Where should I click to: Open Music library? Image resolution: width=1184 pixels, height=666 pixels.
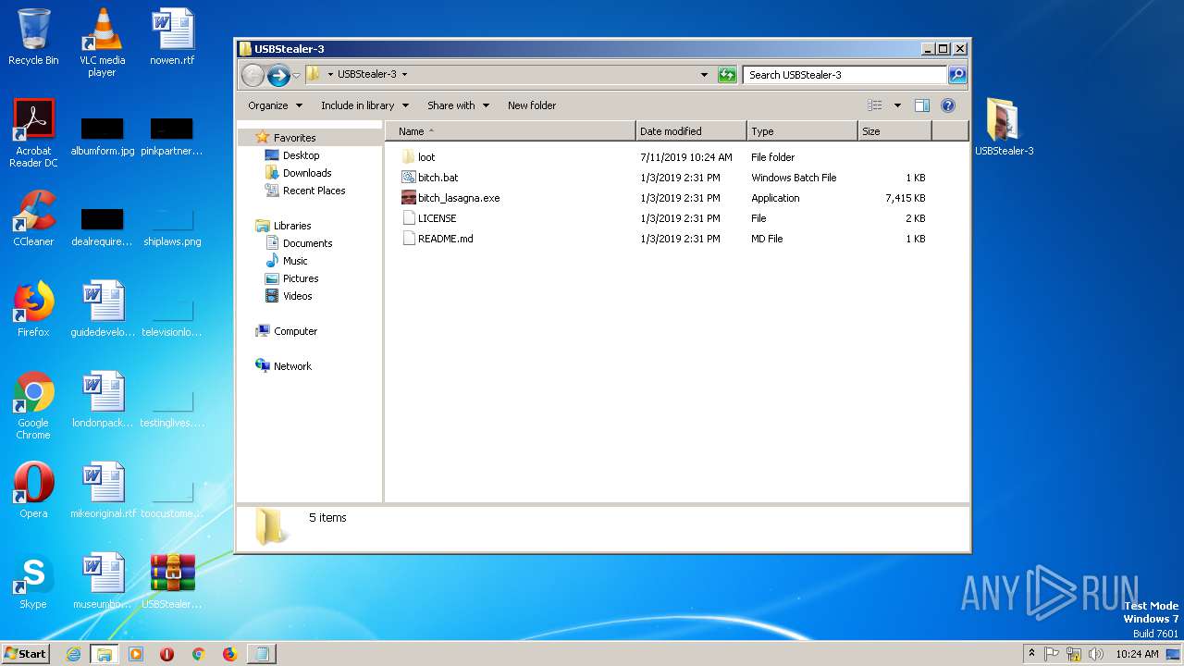pos(295,261)
